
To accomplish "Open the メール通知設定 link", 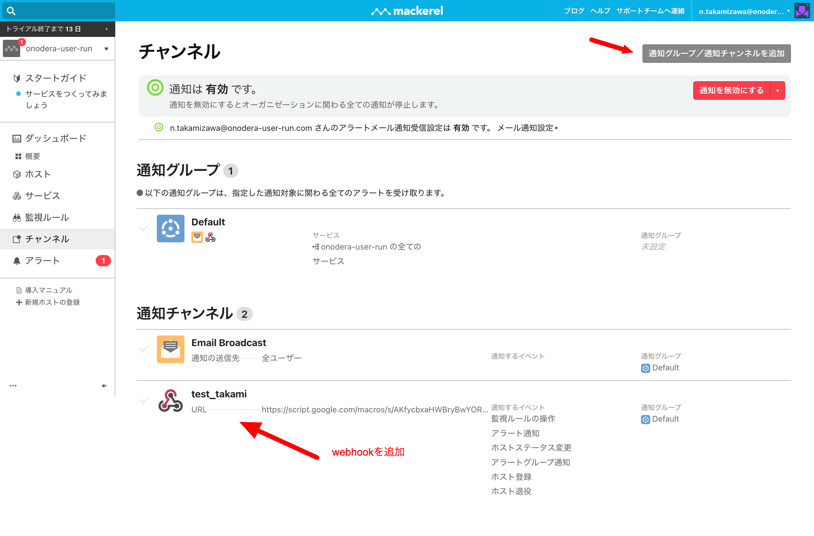I will coord(527,128).
